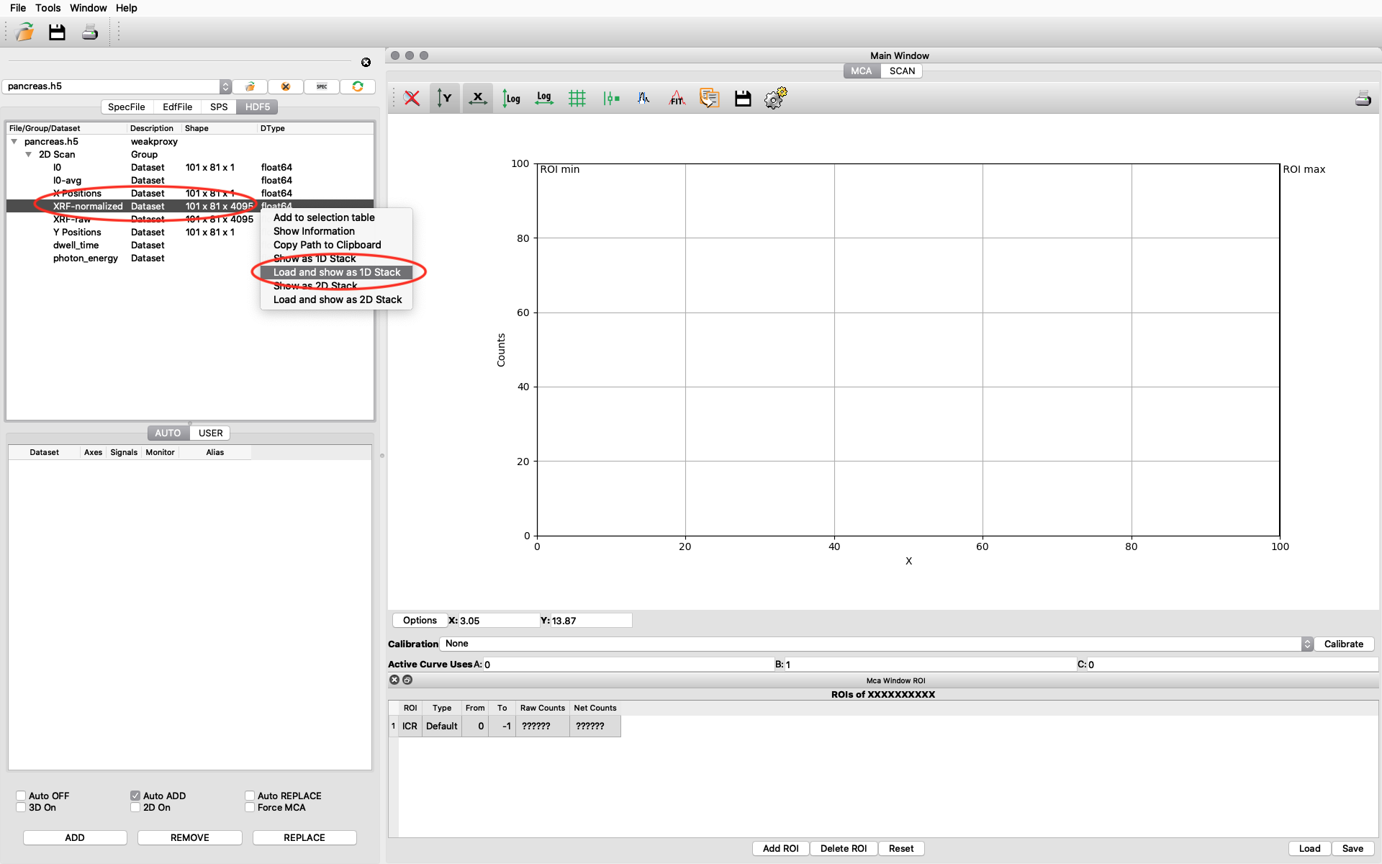Screen dimensions: 1382x864
Task: Select the photon_energy dataset row
Action: (190, 258)
